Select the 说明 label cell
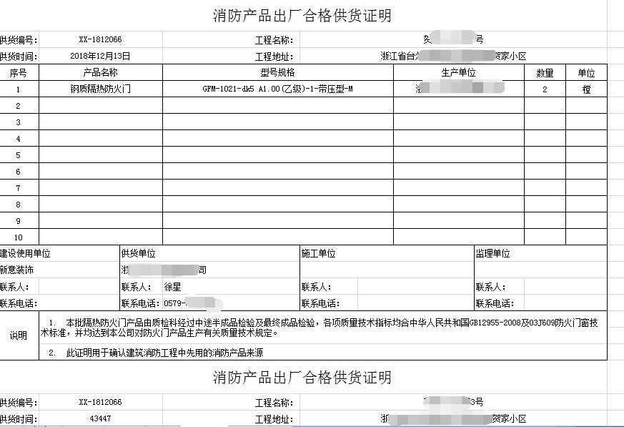The width and height of the screenshot is (624, 427). coord(19,335)
